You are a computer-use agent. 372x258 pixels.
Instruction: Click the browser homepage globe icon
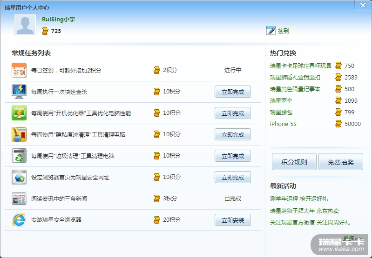19,177
